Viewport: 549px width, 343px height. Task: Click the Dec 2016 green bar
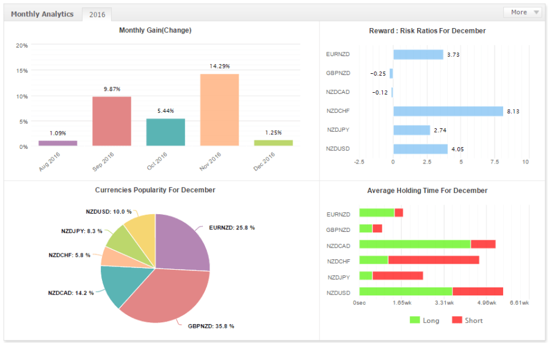(x=273, y=143)
